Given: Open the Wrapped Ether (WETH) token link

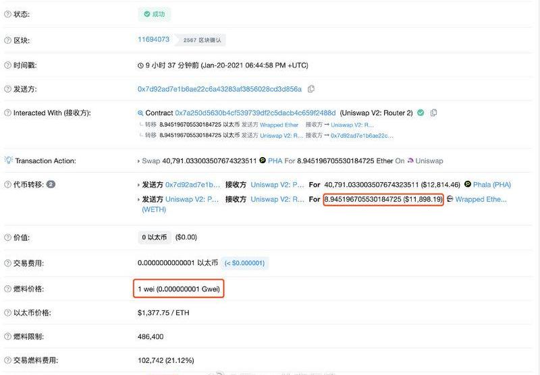Looking at the screenshot, I should click(x=481, y=199).
